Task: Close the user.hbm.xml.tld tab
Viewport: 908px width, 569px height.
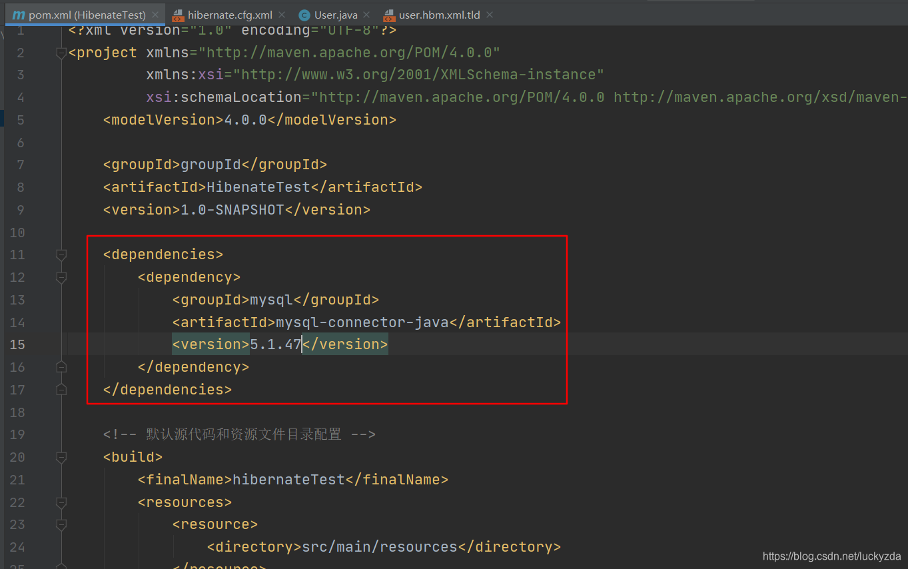Action: 490,15
